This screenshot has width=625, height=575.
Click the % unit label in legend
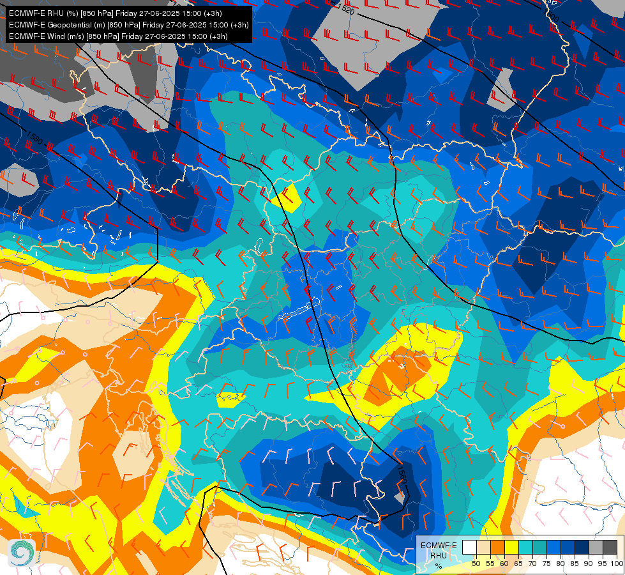coord(439,566)
